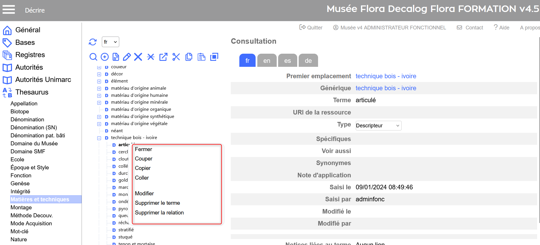
Task: Click the Quitter link
Action: (x=311, y=28)
